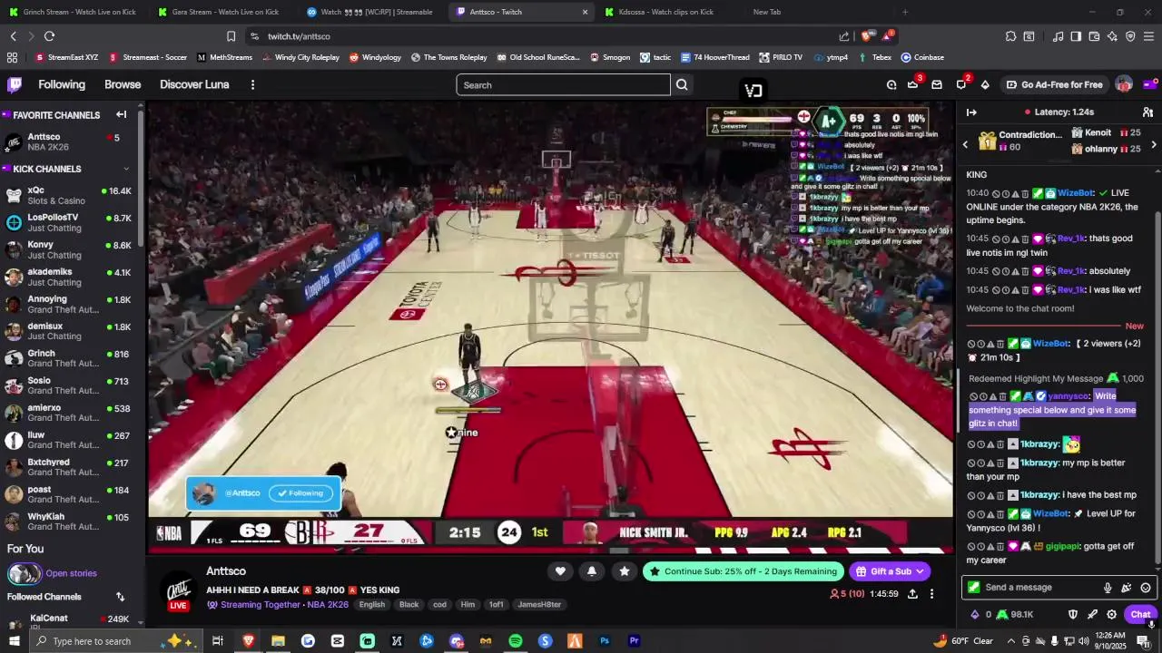This screenshot has width=1162, height=653.
Task: Click the 1of1 stream tag
Action: pos(496,605)
